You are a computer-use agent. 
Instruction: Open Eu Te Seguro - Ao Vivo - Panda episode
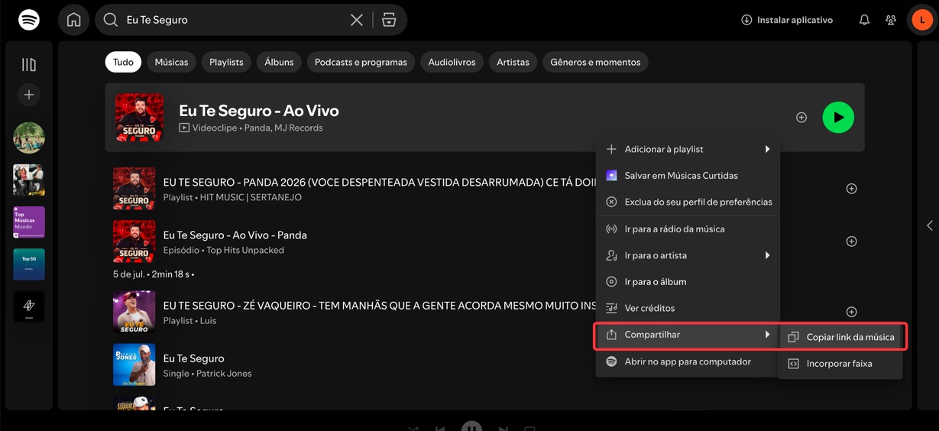tap(235, 235)
